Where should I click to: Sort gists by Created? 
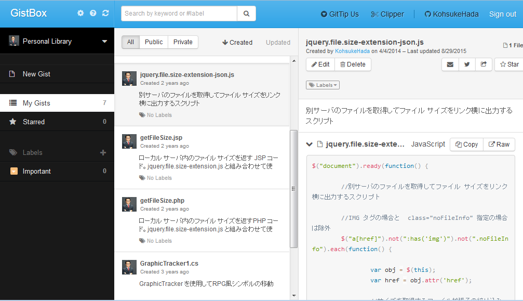[237, 43]
